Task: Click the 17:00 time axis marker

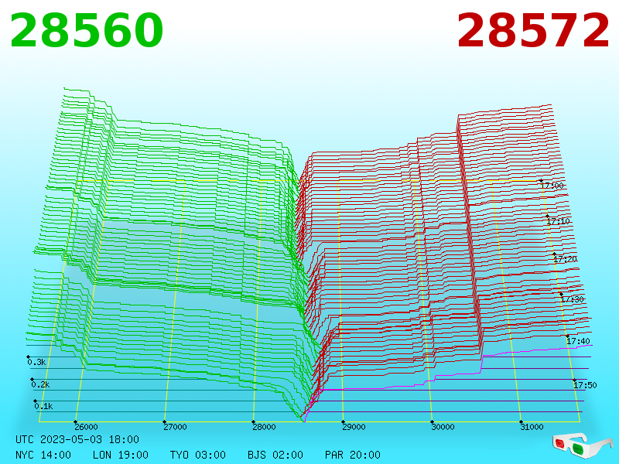Action: [x=552, y=186]
